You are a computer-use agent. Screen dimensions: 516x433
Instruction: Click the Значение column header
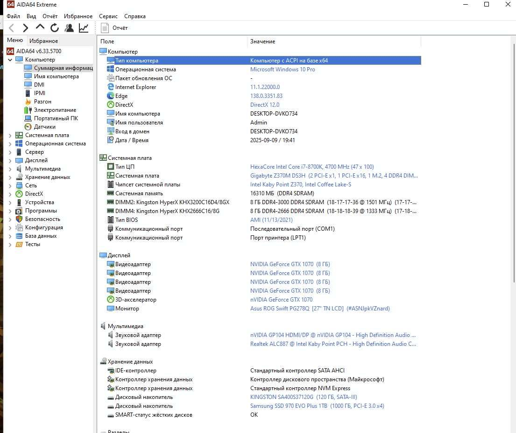click(x=334, y=41)
